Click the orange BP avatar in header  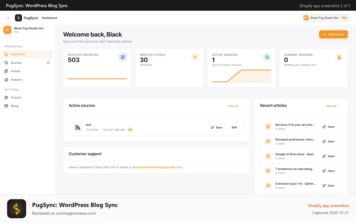point(306,18)
